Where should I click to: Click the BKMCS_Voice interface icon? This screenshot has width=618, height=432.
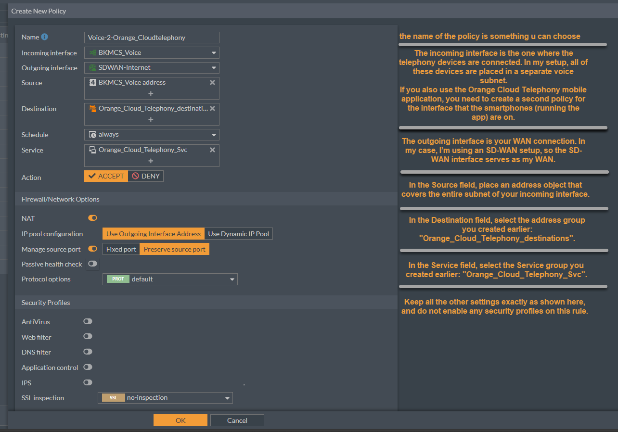tap(93, 52)
